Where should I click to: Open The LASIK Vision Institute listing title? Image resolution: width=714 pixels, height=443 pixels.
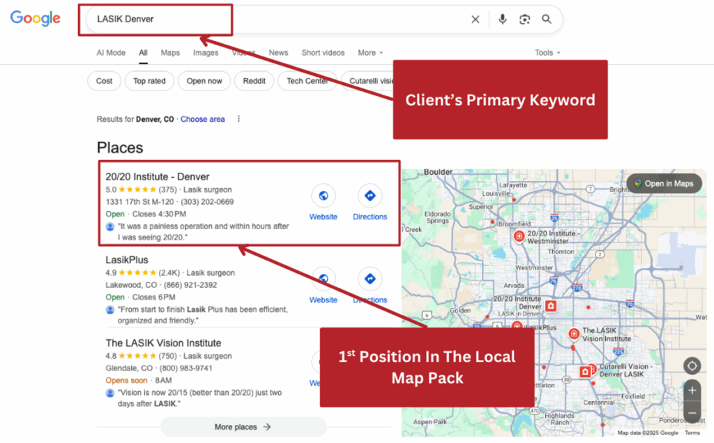click(163, 343)
